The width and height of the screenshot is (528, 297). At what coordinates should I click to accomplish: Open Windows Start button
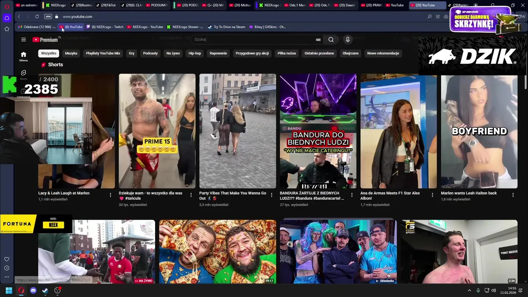(9, 290)
